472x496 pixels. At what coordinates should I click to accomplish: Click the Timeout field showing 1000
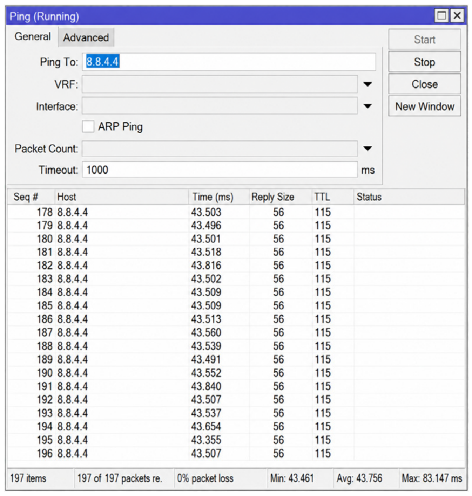click(220, 170)
